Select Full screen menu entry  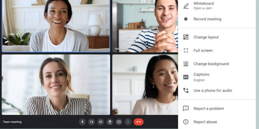pyautogui.click(x=217, y=50)
